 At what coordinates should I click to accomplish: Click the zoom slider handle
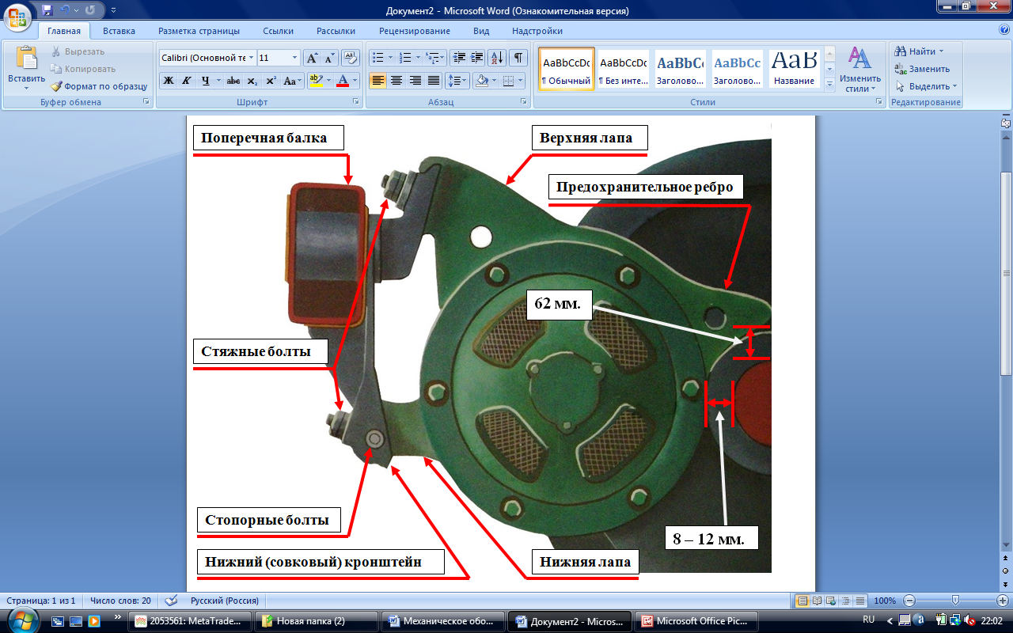(956, 601)
